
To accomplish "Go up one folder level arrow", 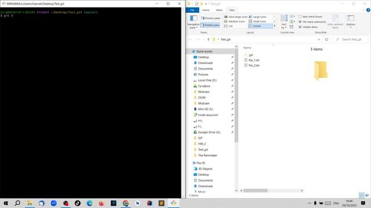I will click(x=208, y=39).
